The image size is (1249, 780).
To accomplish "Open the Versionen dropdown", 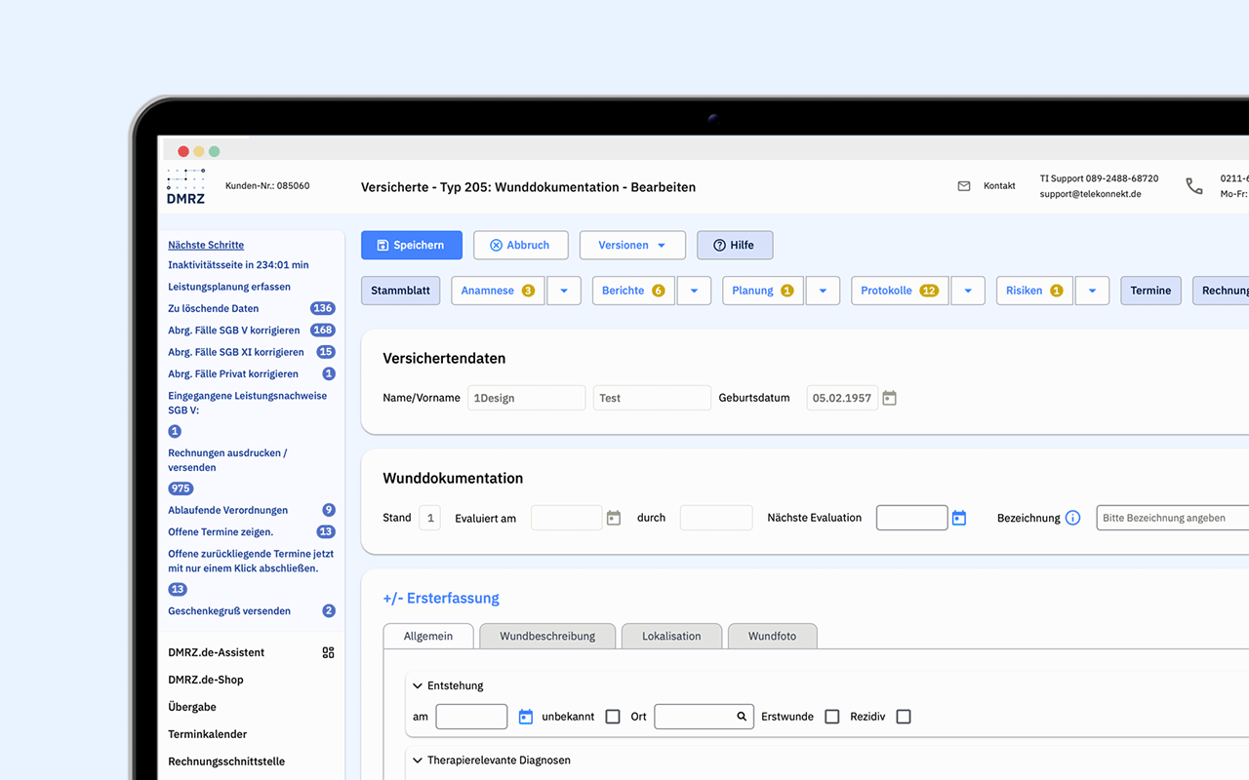I will pos(632,245).
